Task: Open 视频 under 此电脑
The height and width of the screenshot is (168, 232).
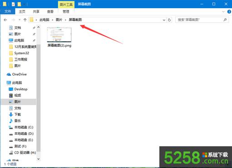Action: (18, 96)
